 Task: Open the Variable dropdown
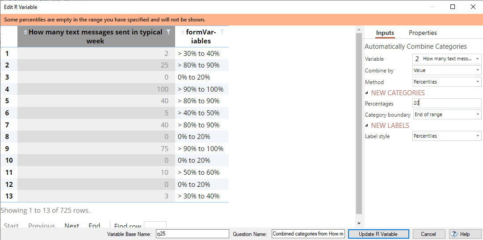[447, 59]
